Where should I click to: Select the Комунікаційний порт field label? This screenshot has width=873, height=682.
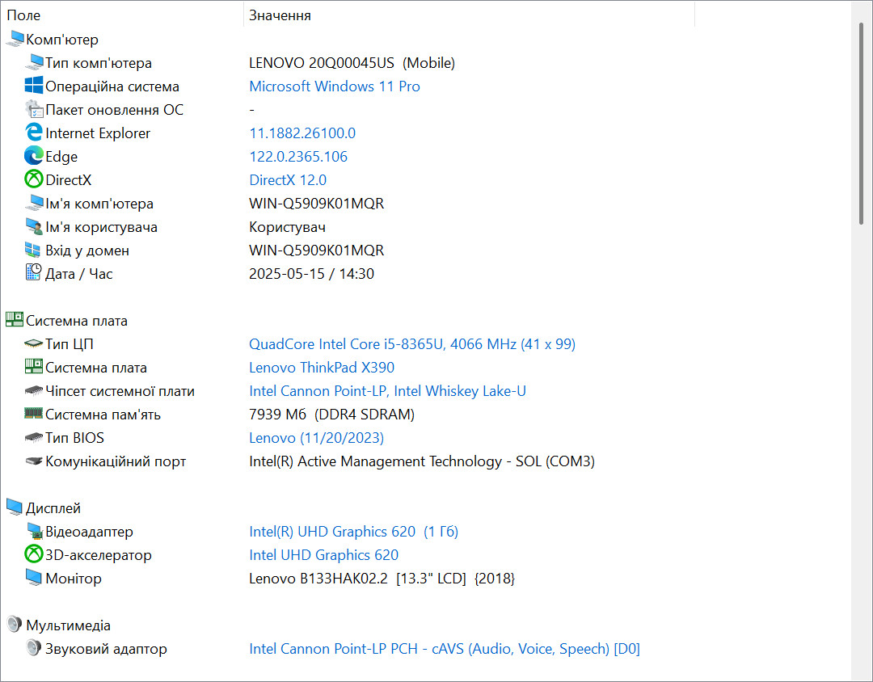116,461
